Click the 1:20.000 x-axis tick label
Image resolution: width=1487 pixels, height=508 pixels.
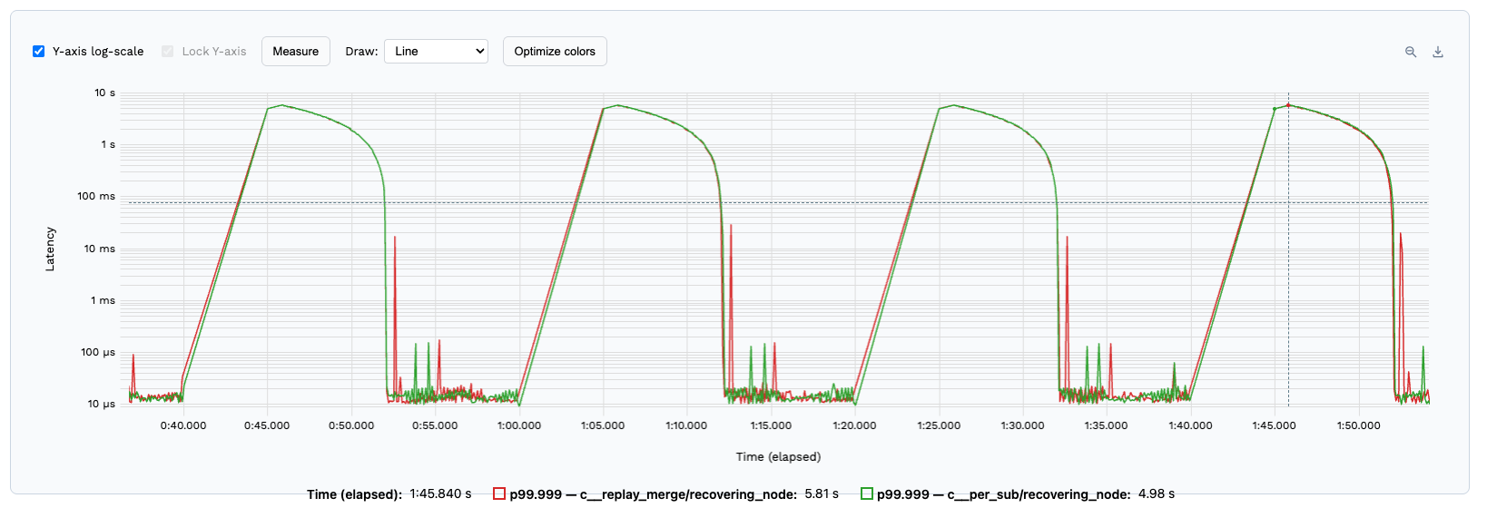(x=855, y=425)
